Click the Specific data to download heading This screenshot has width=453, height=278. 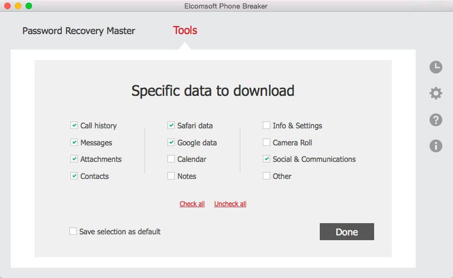click(213, 91)
